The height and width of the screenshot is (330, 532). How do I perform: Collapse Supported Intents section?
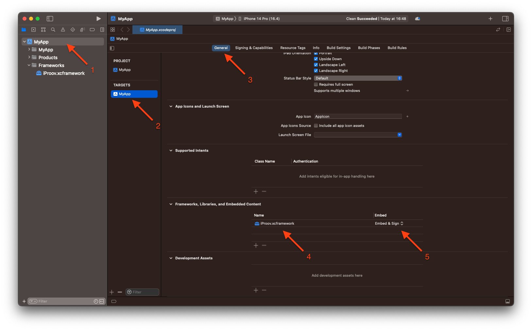(x=171, y=150)
